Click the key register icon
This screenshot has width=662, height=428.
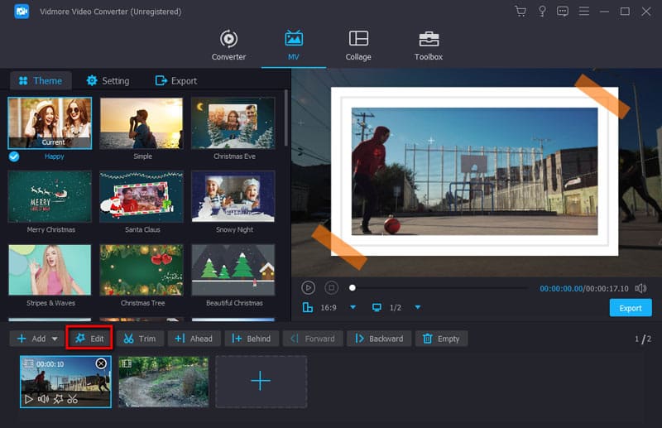541,12
